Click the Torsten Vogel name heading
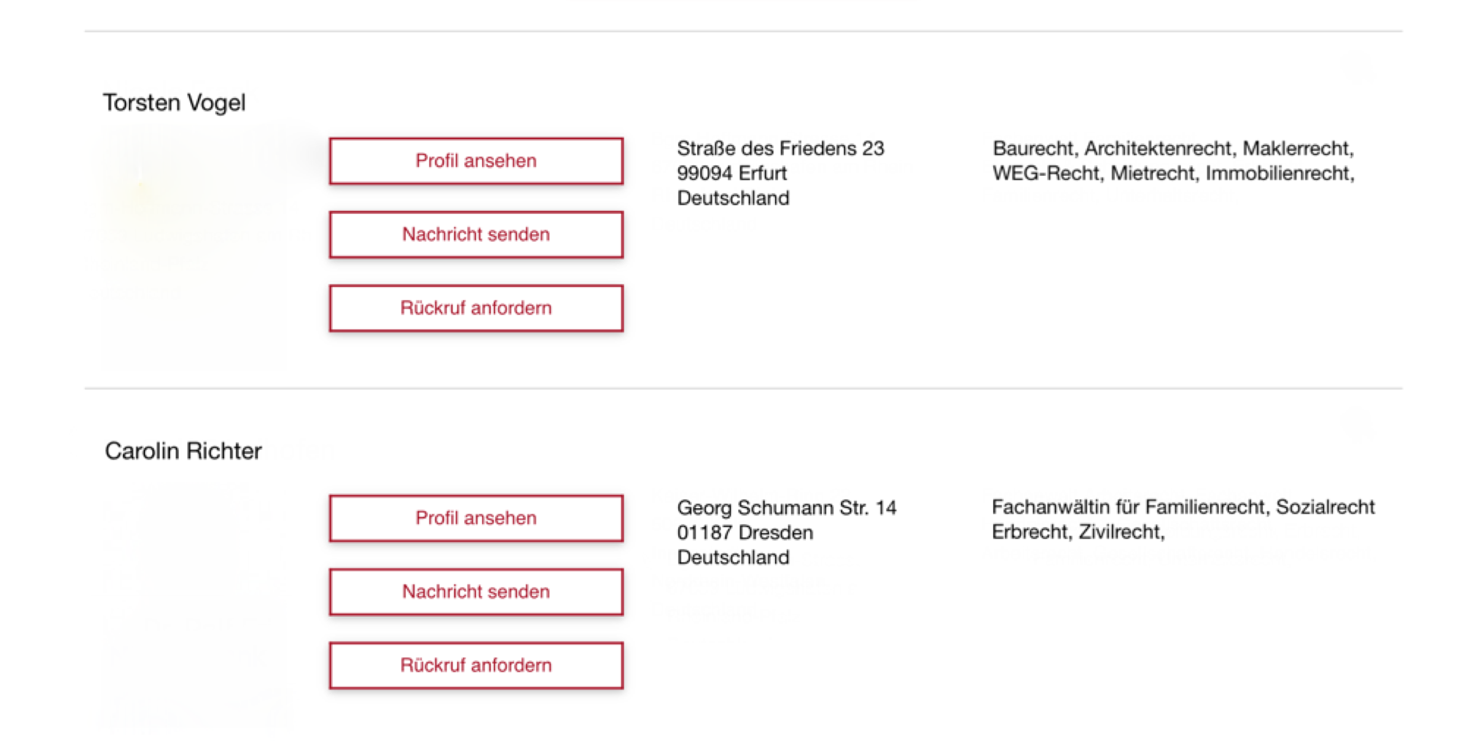 coord(174,103)
